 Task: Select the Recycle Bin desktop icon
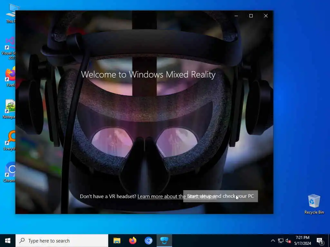point(314,204)
